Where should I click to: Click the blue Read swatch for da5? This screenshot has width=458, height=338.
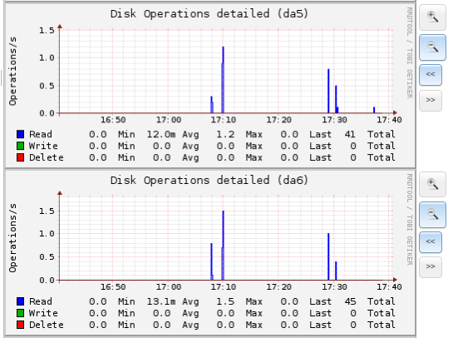click(x=20, y=134)
